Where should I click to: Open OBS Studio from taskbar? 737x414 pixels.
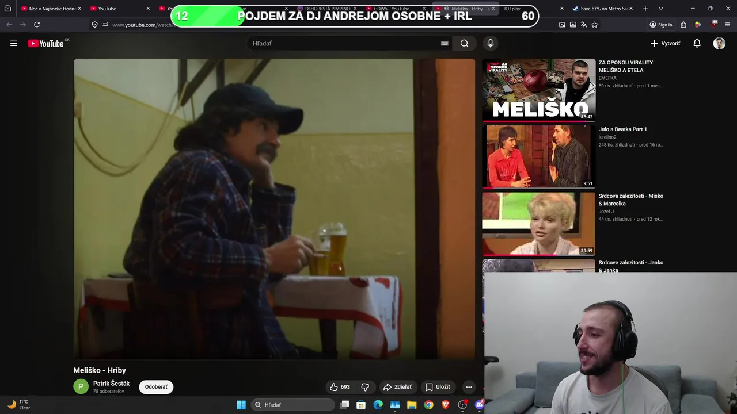tap(462, 405)
